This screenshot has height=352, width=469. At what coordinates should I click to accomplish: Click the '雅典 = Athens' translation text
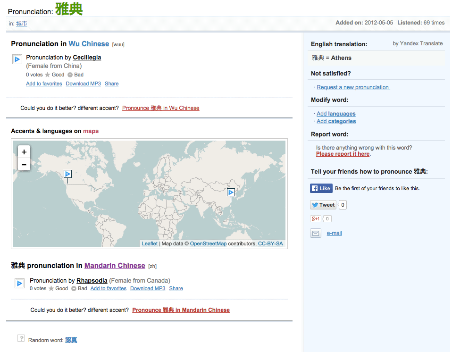[332, 58]
